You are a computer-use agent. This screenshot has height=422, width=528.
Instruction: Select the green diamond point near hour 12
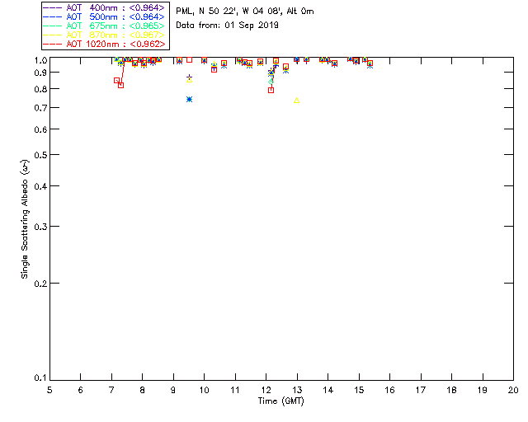tap(271, 82)
